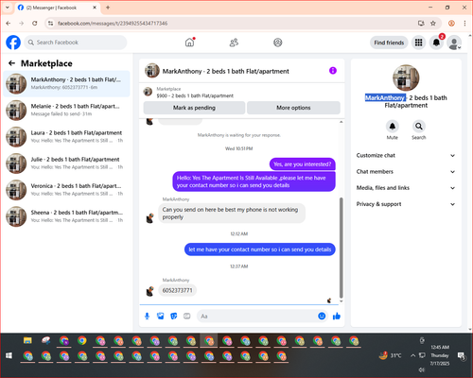Show hidden system tray icons
The width and height of the screenshot is (473, 378).
tap(412, 355)
